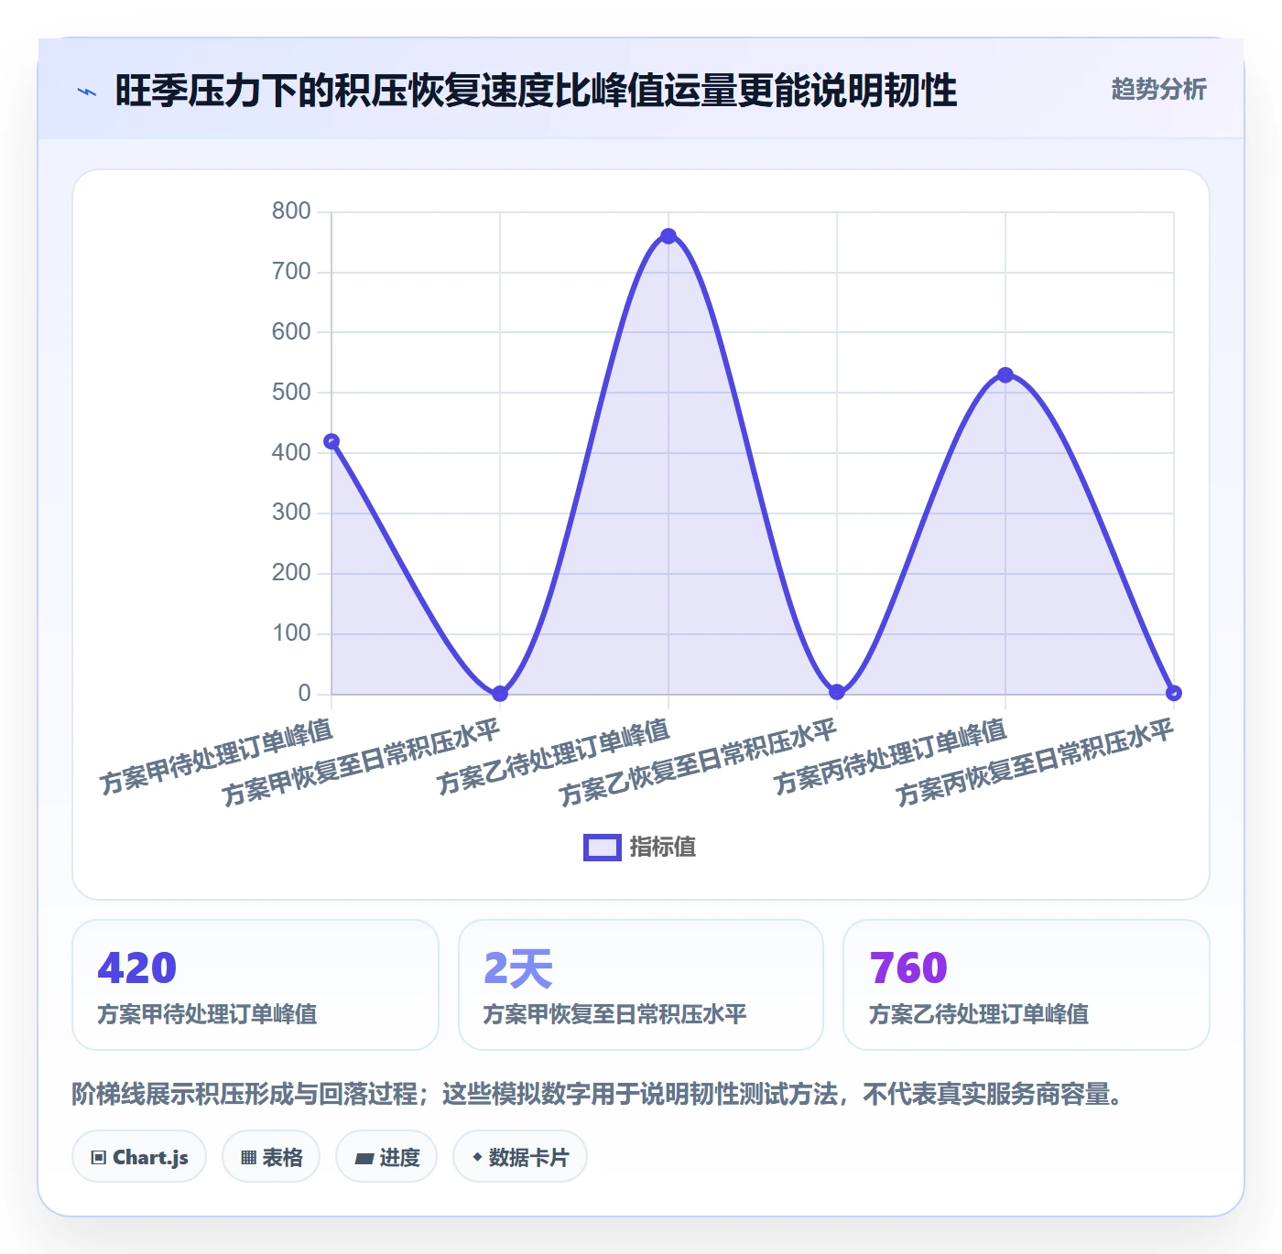The height and width of the screenshot is (1254, 1282).
Task: Click the x-axis label 方案丙待处理订单峰值
Action: [890, 757]
